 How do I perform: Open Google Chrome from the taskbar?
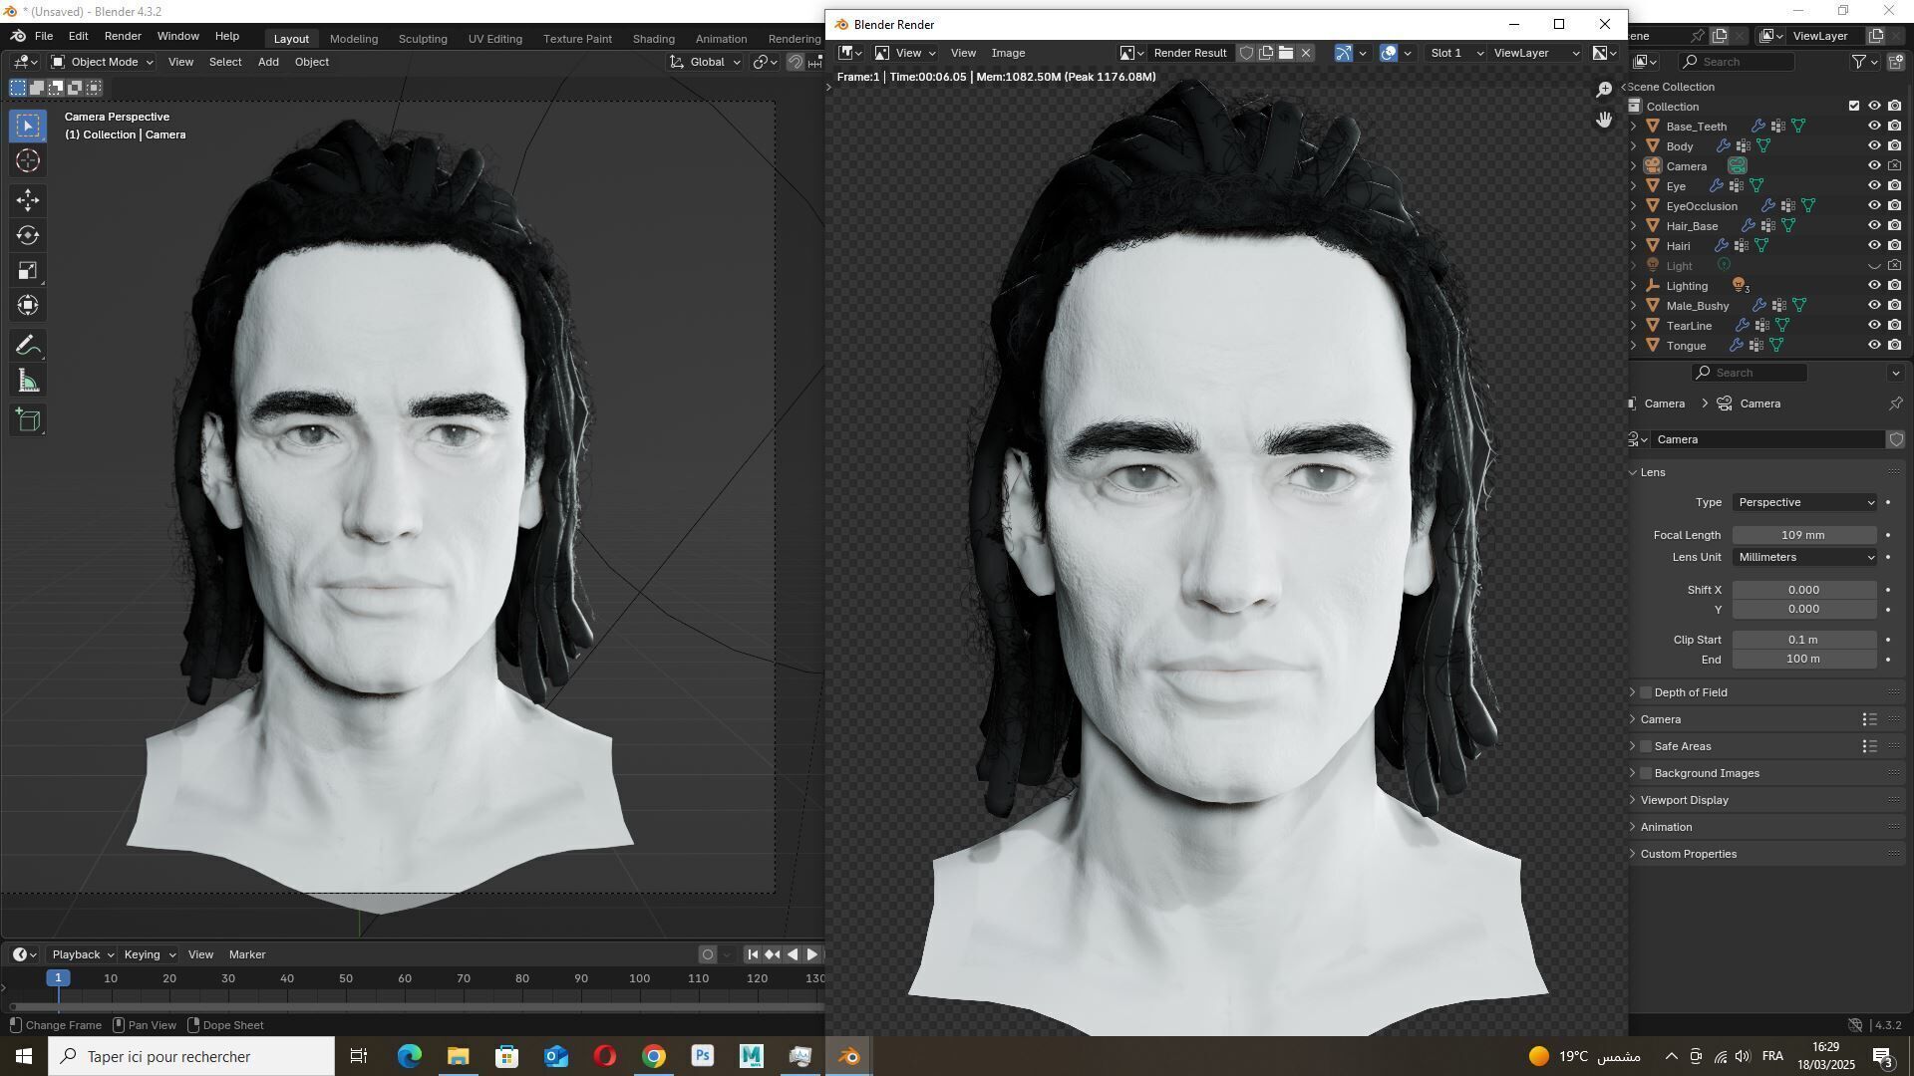654,1056
